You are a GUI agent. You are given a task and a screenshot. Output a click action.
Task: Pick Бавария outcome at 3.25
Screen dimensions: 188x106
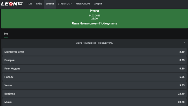(94, 60)
